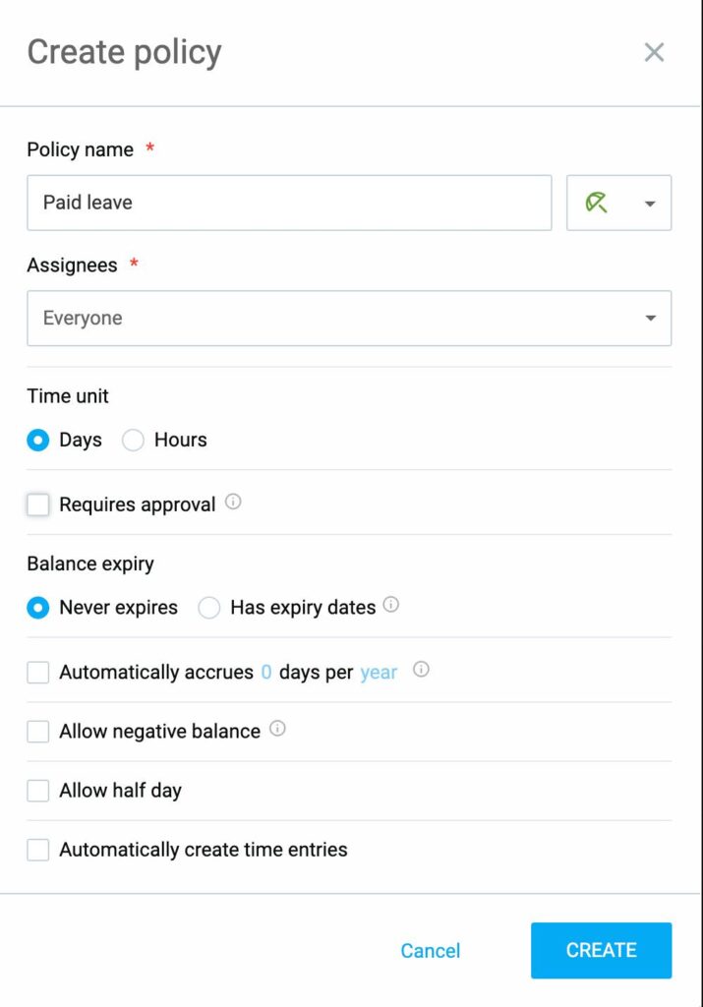The height and width of the screenshot is (1007, 703).
Task: Choose Has expiry dates option
Action: tap(209, 608)
